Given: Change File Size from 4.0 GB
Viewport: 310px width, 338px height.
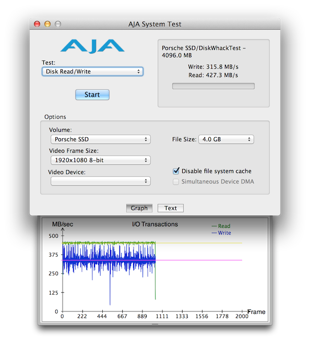Looking at the screenshot, I should 226,139.
